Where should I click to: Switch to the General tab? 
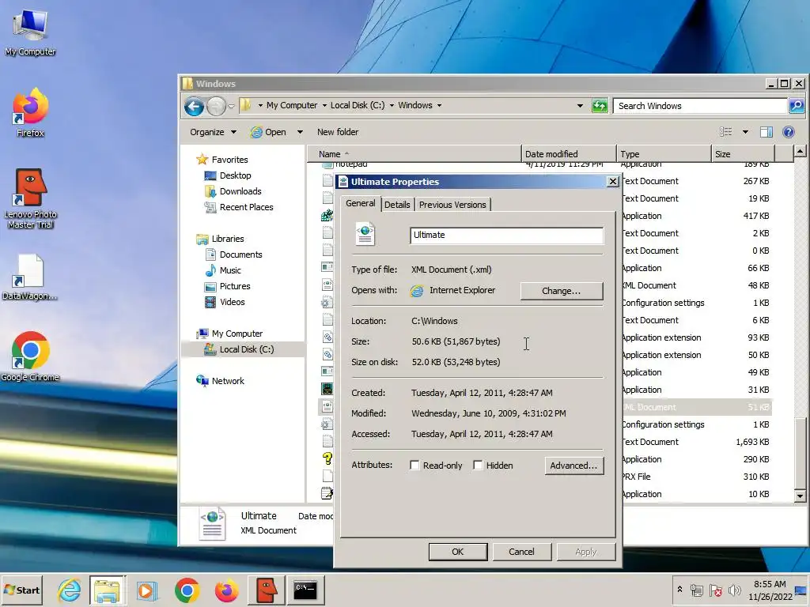coord(361,203)
